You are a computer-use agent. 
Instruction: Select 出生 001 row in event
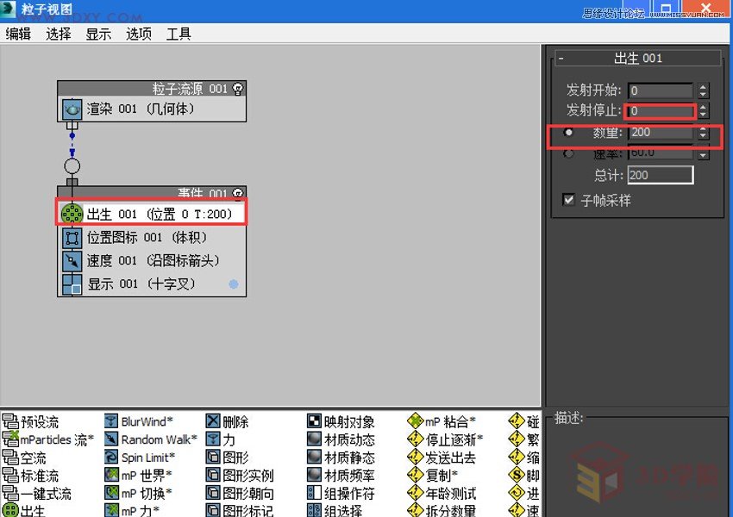[x=152, y=214]
